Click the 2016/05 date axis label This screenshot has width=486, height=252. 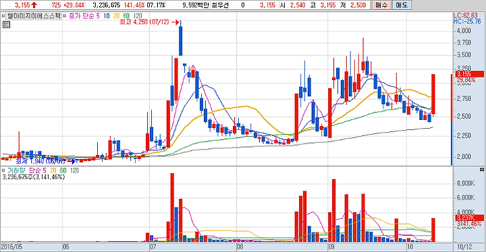tap(12, 247)
